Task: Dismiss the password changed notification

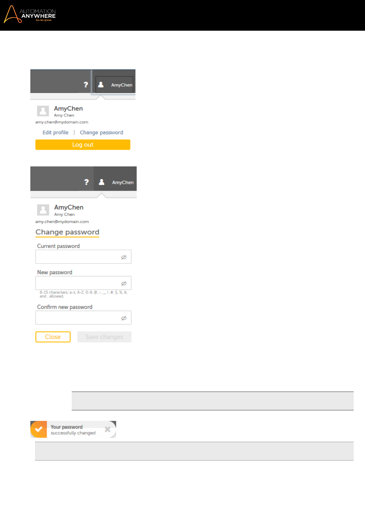Action: [108, 429]
